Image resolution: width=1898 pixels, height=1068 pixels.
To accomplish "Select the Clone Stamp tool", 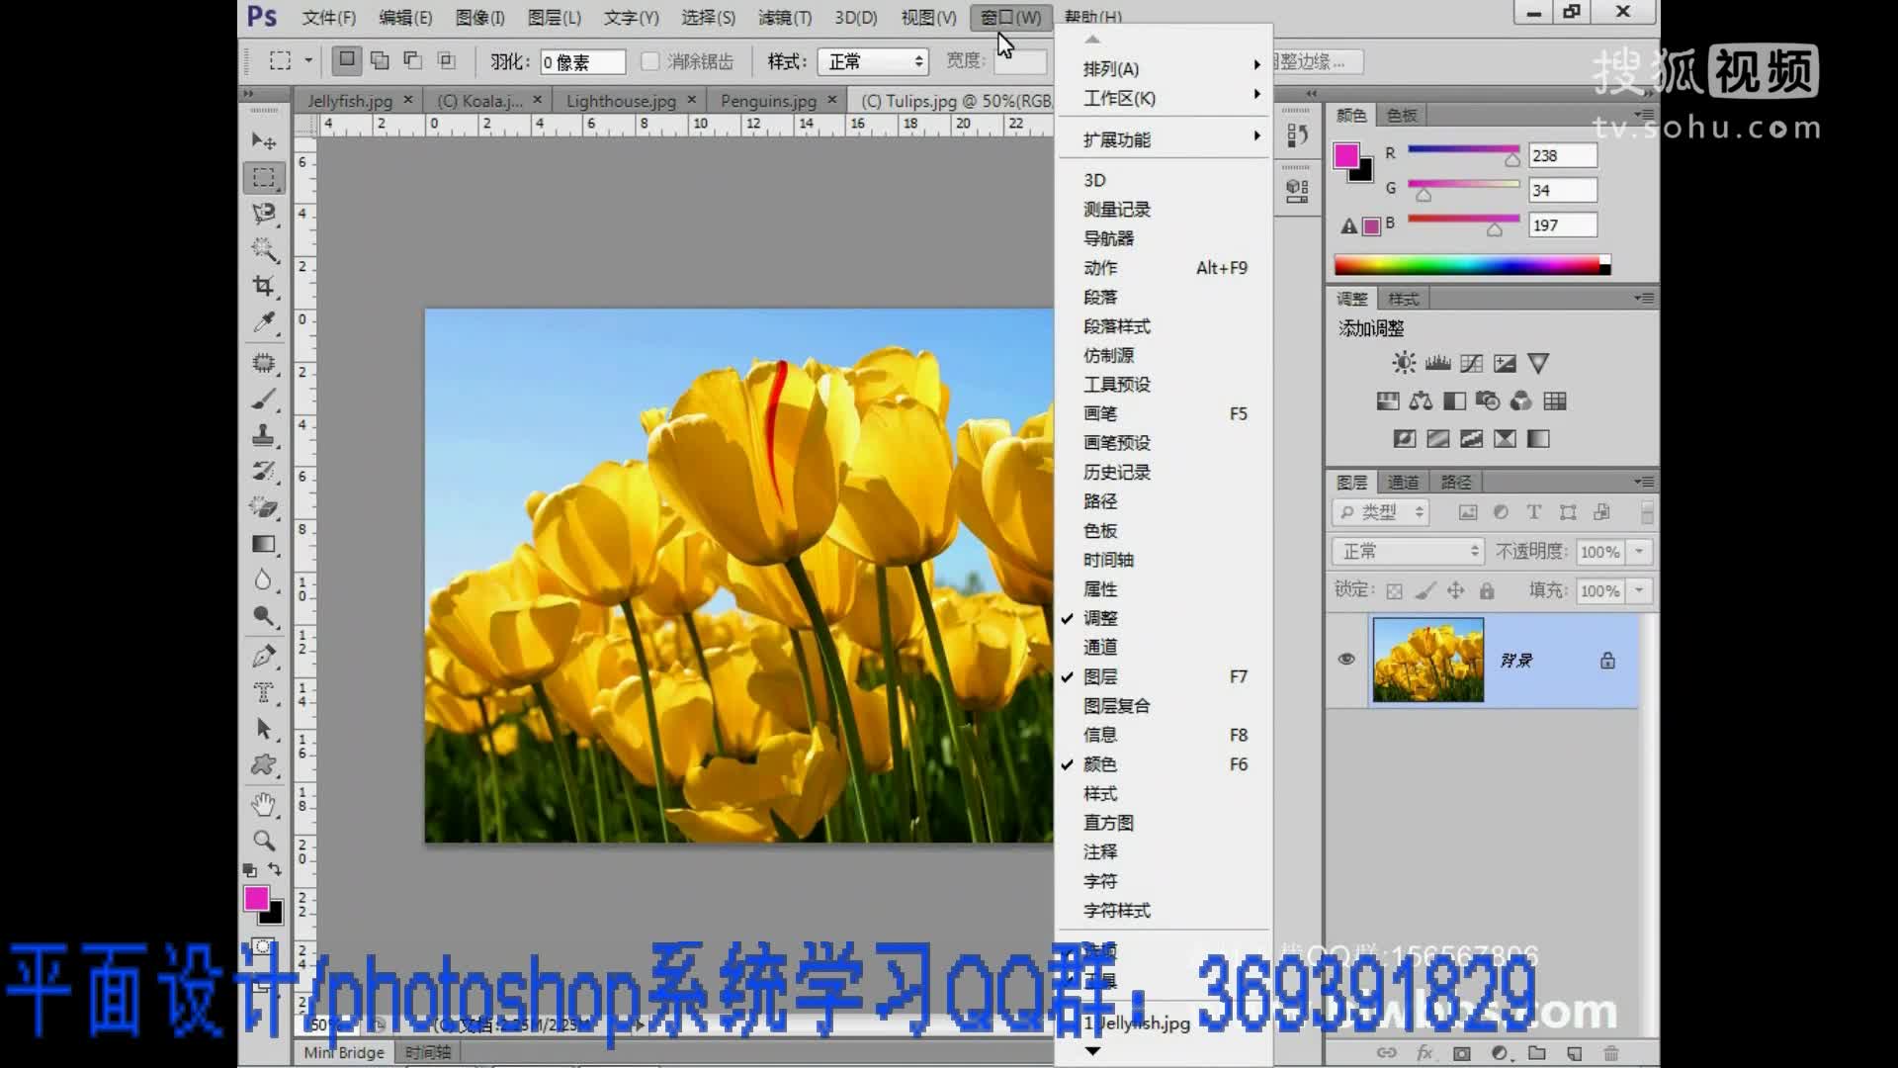I will click(263, 435).
